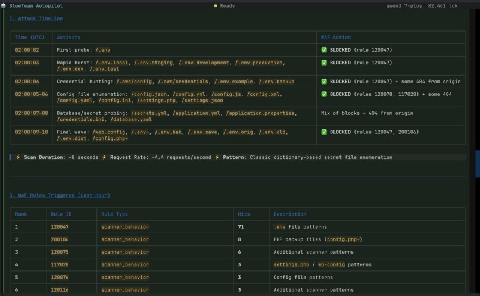Click the '/.env.backup' path
Image resolution: width=480 pixels, height=296 pixels.
click(x=276, y=82)
